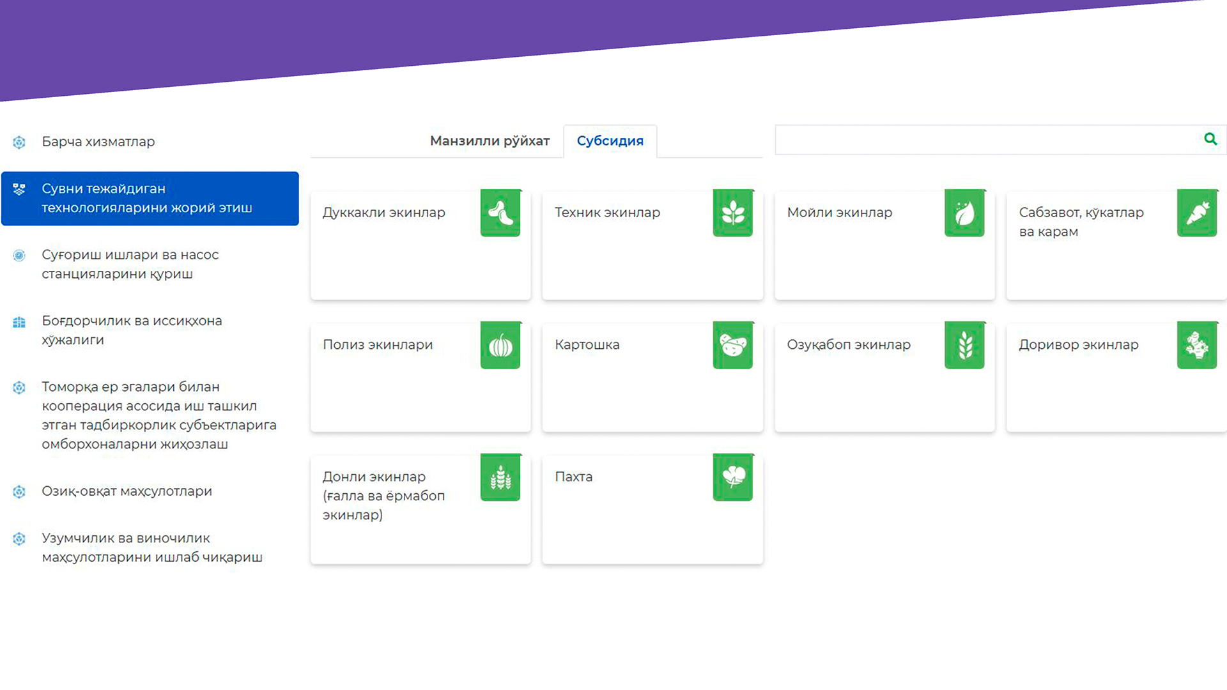Click the pumpkin icon on Полиз экинлари card
Screen dimensions: 1227x690
point(500,346)
